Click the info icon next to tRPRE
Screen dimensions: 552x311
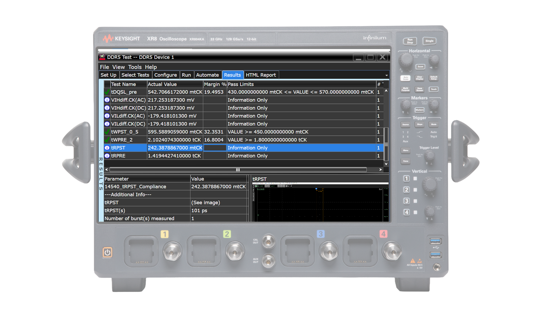pyautogui.click(x=106, y=156)
